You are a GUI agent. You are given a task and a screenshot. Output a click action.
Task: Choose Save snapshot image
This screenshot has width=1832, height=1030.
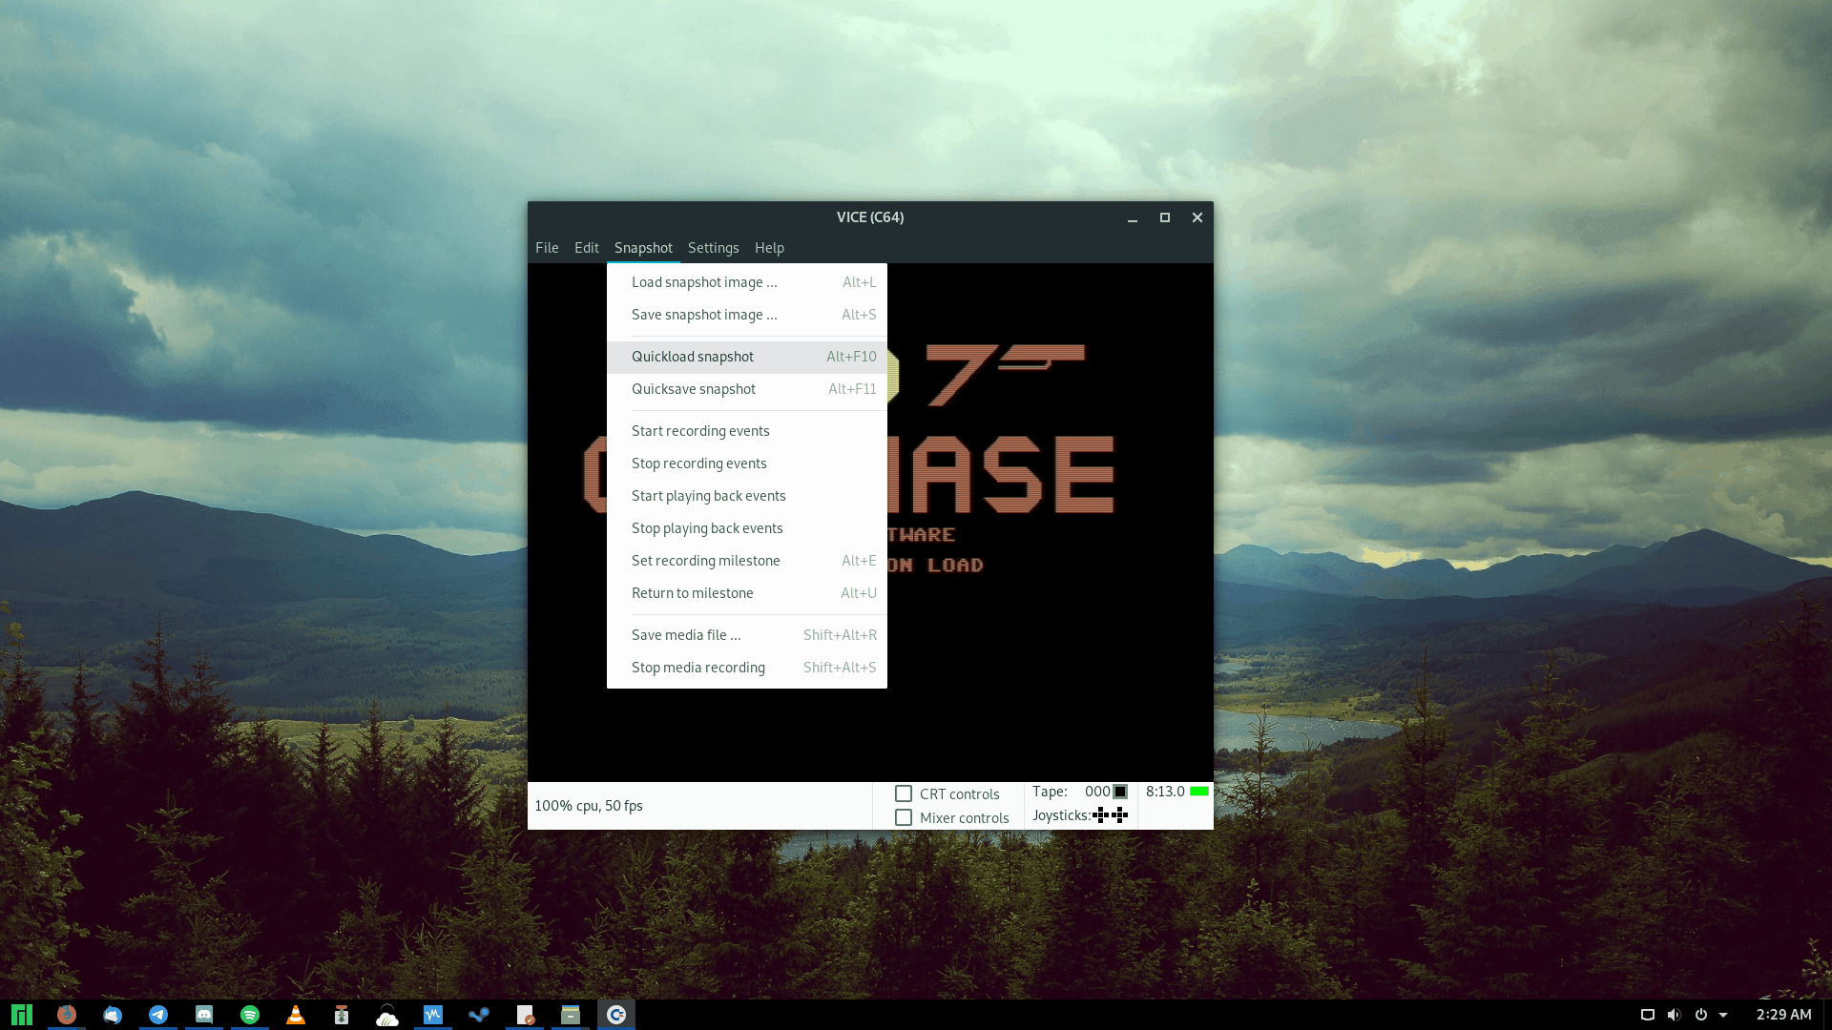747,315
